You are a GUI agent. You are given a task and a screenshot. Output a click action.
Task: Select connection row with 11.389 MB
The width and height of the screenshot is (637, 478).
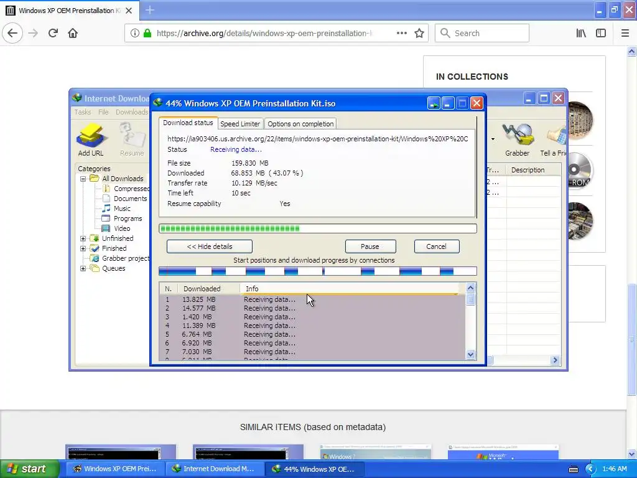[312, 326]
